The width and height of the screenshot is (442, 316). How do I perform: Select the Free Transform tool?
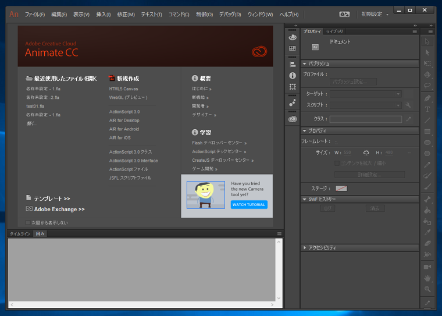pos(427,63)
